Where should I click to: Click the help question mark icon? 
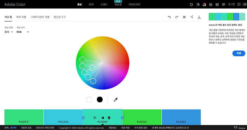point(211,5)
